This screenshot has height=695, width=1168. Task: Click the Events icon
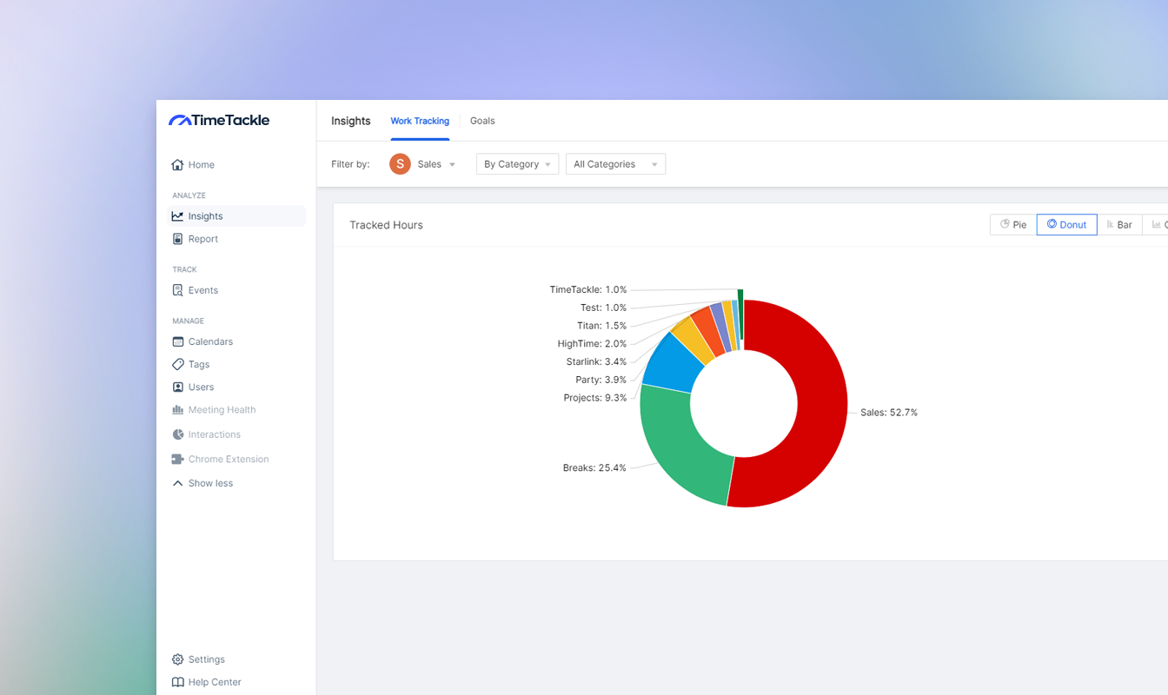point(177,290)
